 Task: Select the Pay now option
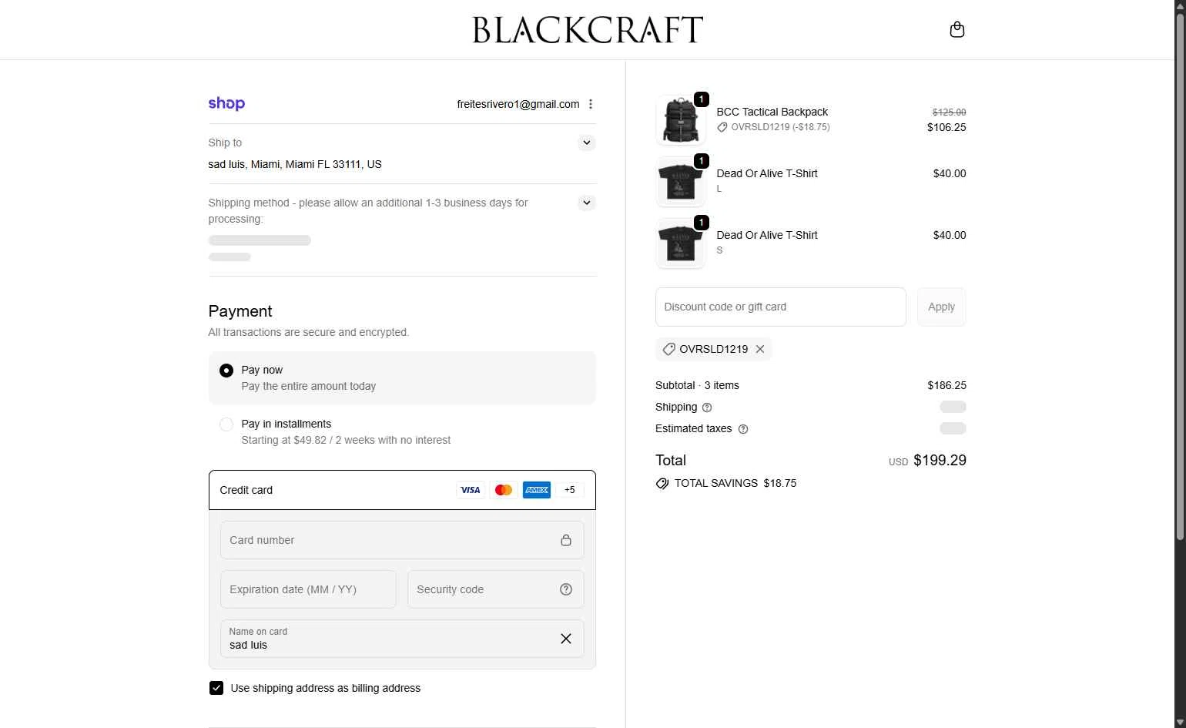coord(402,377)
